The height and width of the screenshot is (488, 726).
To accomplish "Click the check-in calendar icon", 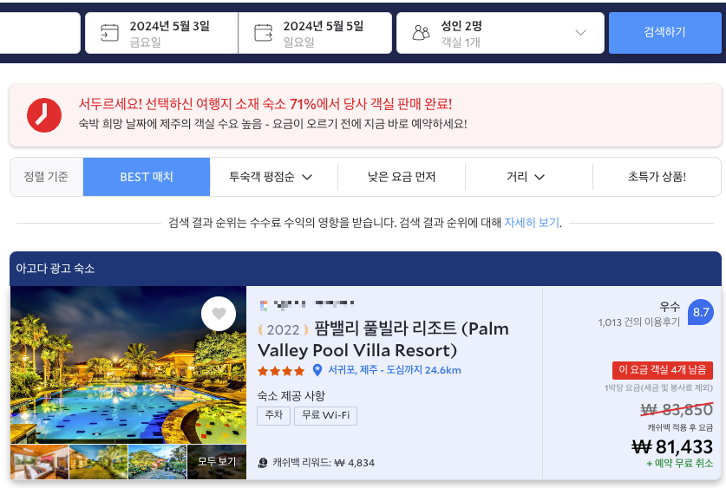I will (x=110, y=33).
